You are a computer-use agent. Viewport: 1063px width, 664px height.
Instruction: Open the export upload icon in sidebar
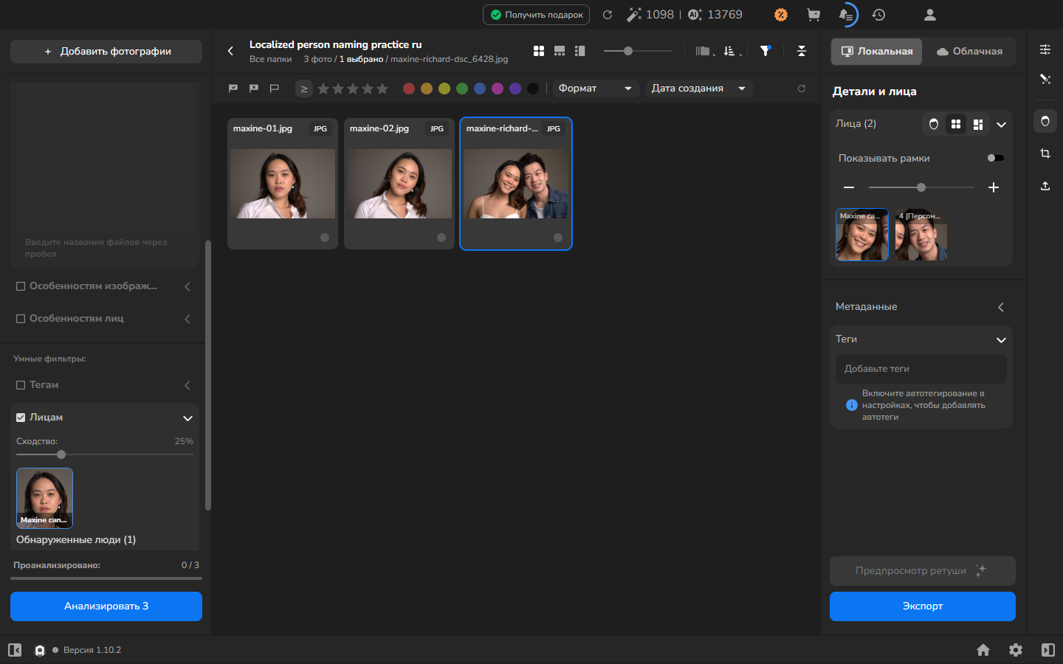[1045, 186]
